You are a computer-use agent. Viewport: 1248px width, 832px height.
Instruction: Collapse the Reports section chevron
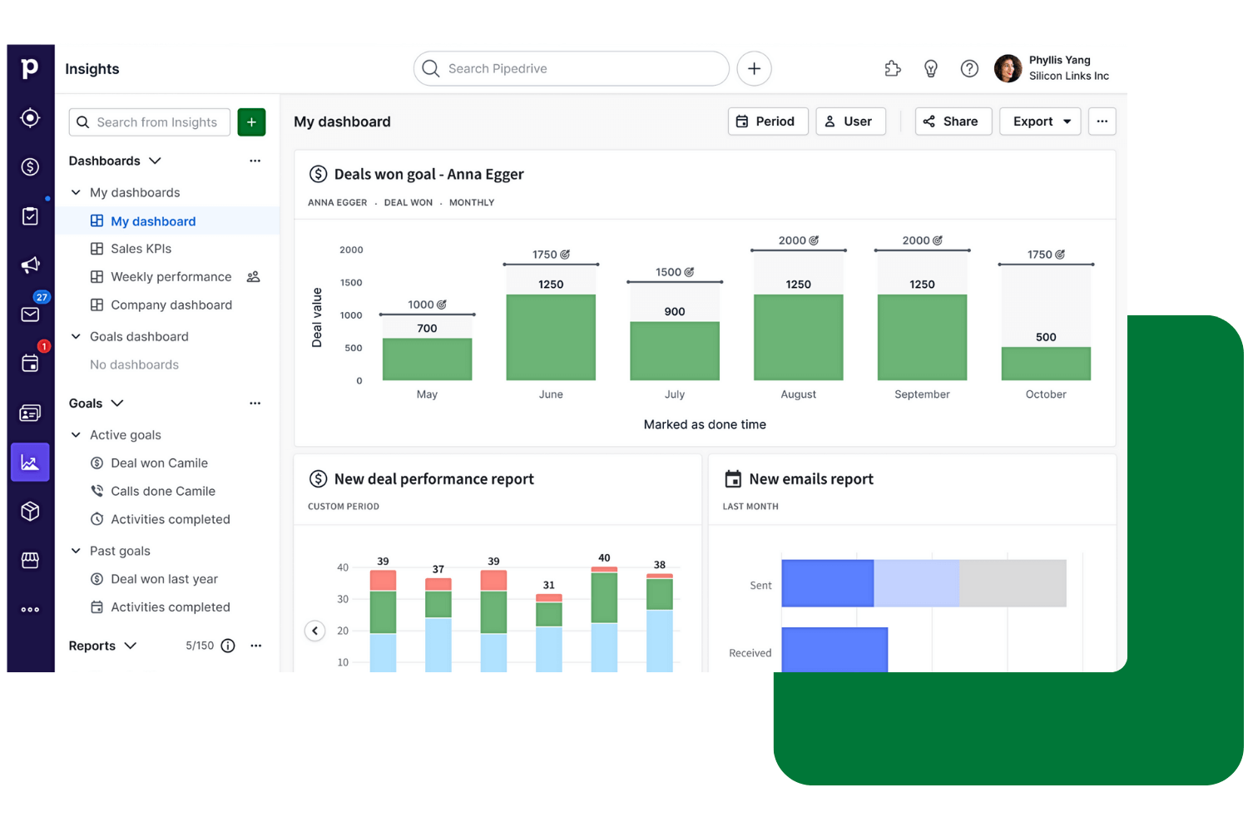(131, 646)
